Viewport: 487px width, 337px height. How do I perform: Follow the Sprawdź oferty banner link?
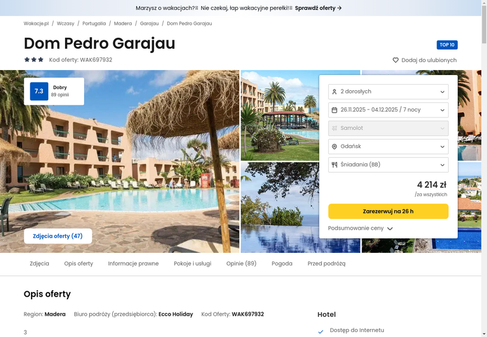pos(318,8)
